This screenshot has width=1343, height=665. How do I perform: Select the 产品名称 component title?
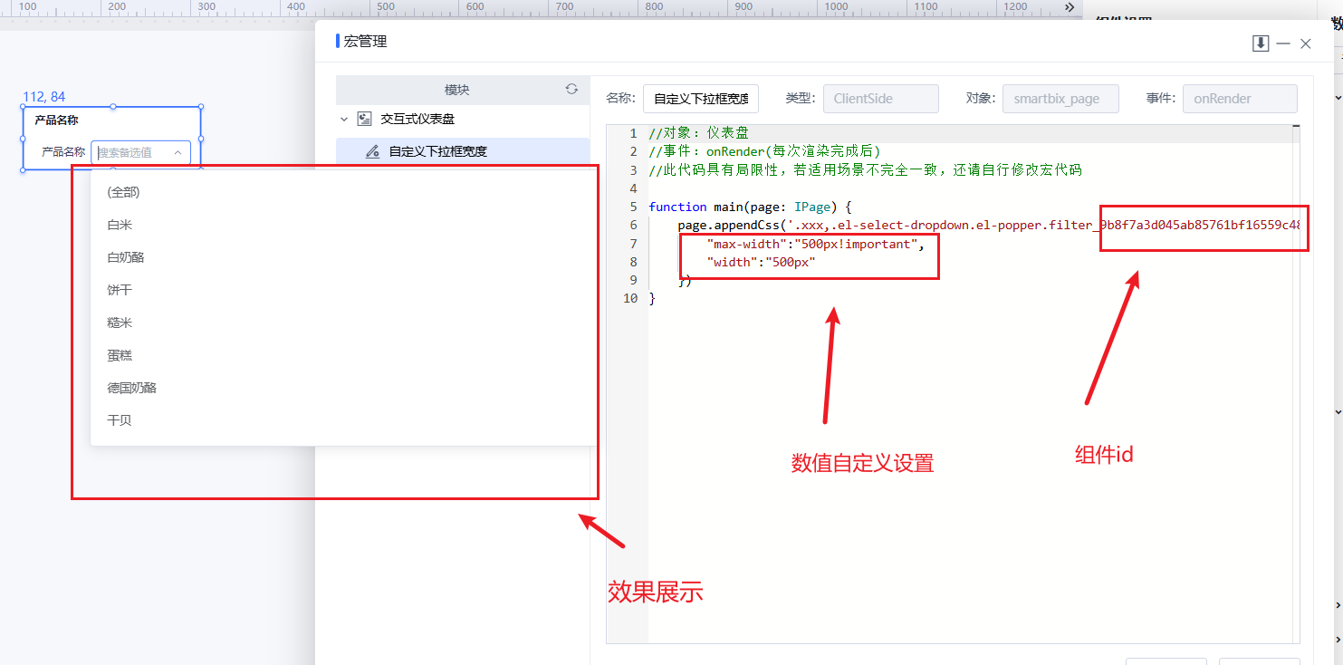coord(56,120)
